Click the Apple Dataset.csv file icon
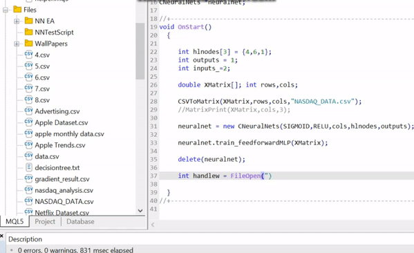Viewport: 414px width, 253px height. point(28,122)
